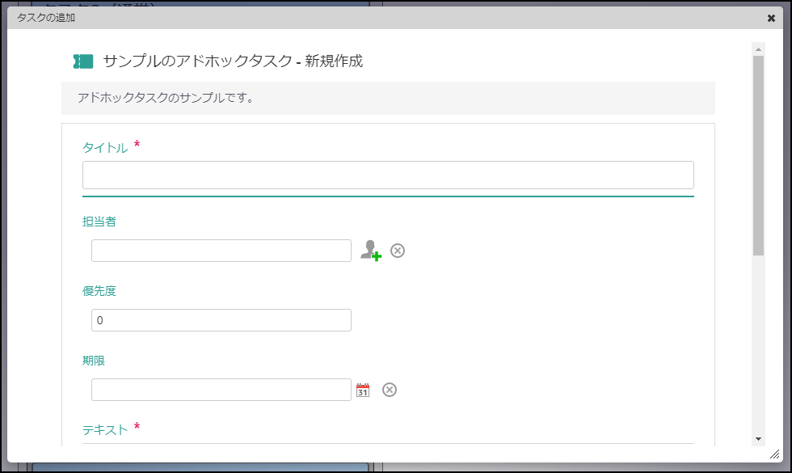
Task: Focus the タイトル text input
Action: pos(388,175)
